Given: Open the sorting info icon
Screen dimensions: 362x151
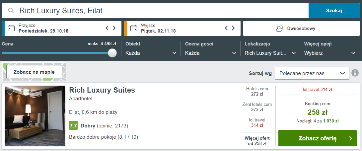Looking at the screenshot, I should pos(355,73).
